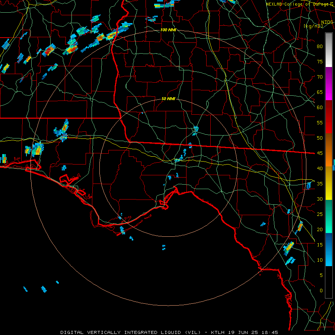This screenshot has width=335, height=335.
Task: Click the 50 NMI range ring label
Action: point(168,99)
